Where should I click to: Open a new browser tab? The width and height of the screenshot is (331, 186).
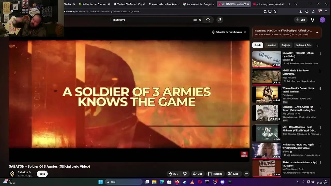point(289,4)
